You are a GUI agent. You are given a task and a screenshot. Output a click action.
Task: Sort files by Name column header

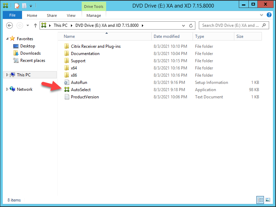pos(104,36)
